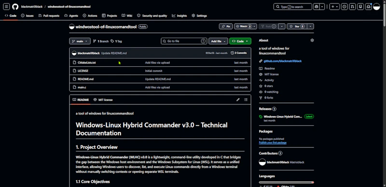The image size is (386, 187).
Task: Click 0 forks in About sidebar
Action: pyautogui.click(x=269, y=98)
